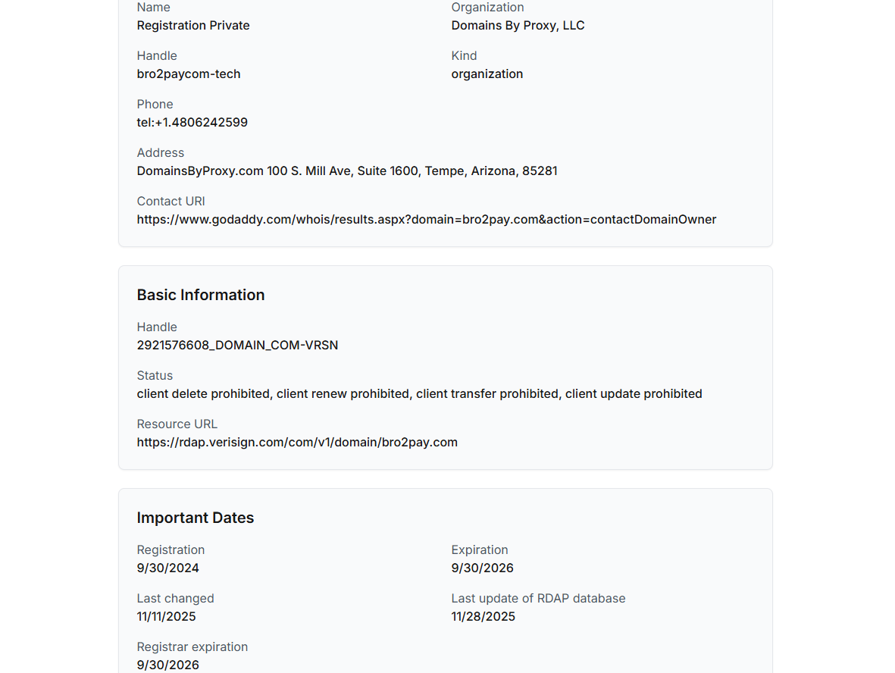Click the date under the "Expiration" label
The width and height of the screenshot is (895, 673).
[x=482, y=568]
